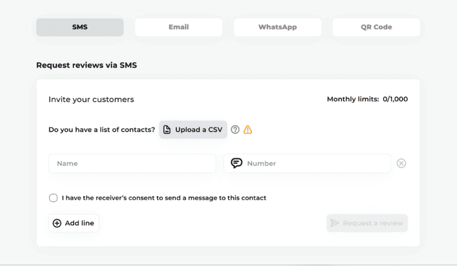Click the receiver's consent label text
Screen dimensions: 457x266
164,198
